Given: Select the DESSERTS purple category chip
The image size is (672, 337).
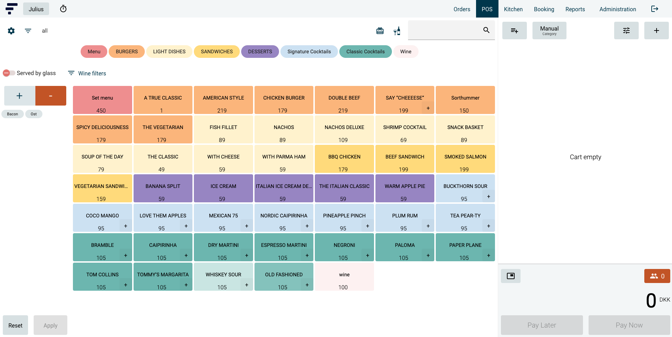Looking at the screenshot, I should click(260, 52).
